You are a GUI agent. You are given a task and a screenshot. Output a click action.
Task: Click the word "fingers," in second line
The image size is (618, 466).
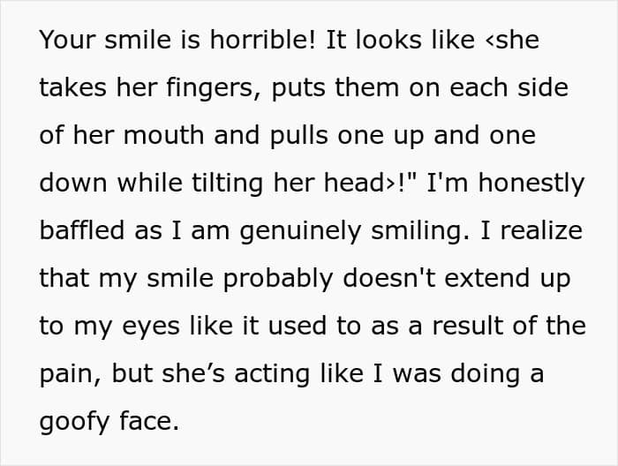215,89
